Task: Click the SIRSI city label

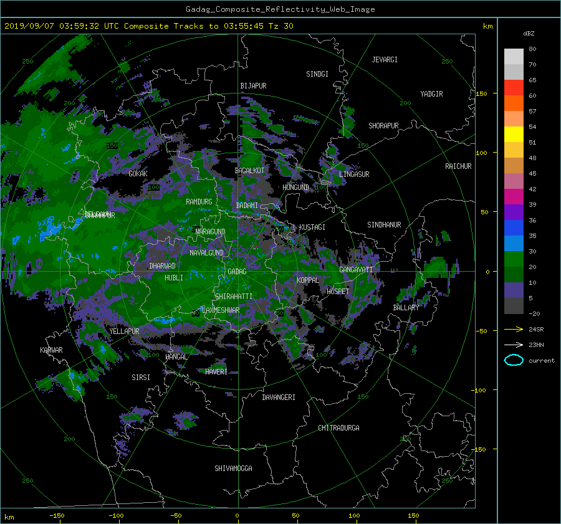Action: [x=141, y=378]
